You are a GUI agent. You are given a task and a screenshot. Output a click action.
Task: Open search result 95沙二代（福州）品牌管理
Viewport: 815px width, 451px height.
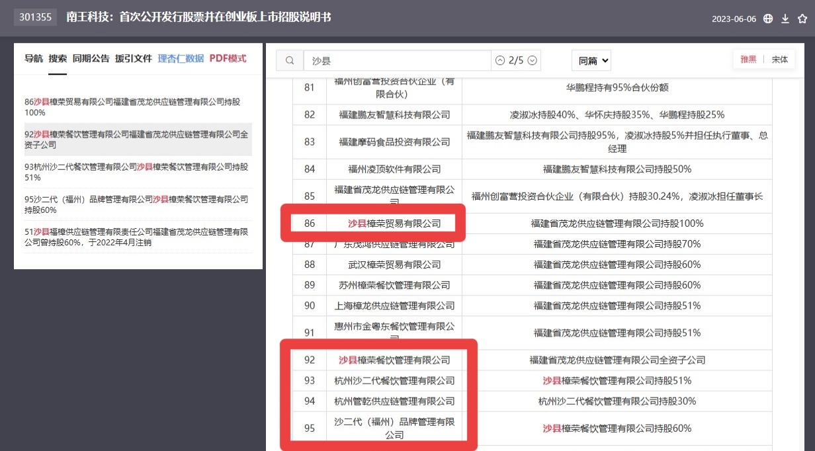pos(138,204)
